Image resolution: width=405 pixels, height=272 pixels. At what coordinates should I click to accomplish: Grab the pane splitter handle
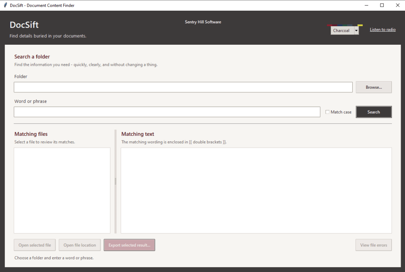coord(116,181)
